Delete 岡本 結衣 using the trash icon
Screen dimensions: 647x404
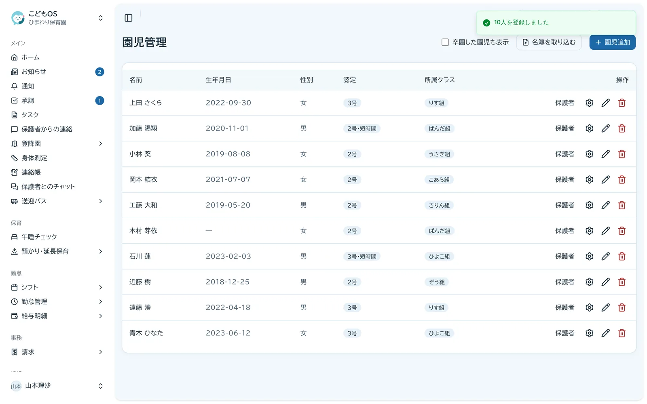coord(622,179)
